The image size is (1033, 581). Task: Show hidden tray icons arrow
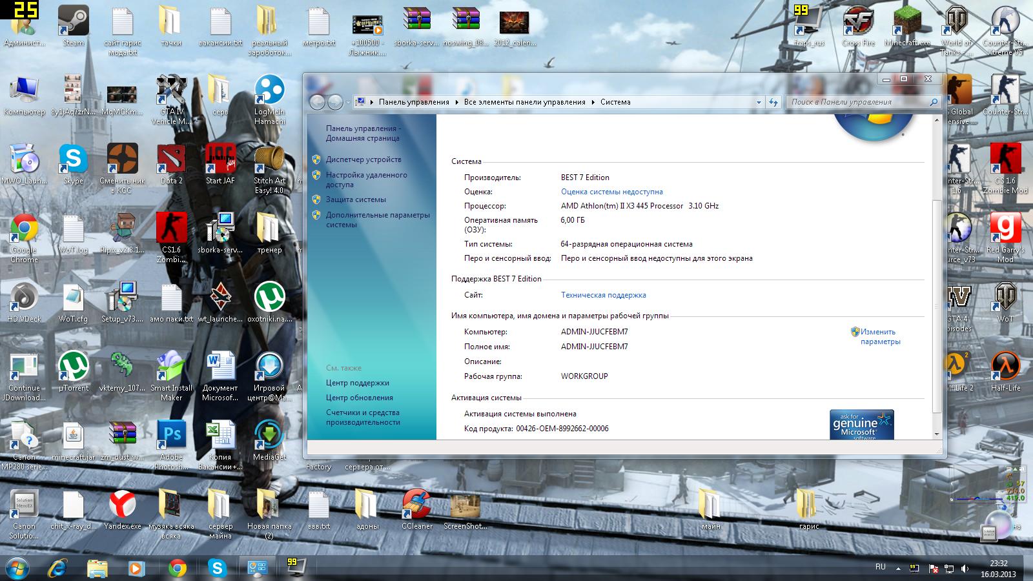click(x=898, y=569)
